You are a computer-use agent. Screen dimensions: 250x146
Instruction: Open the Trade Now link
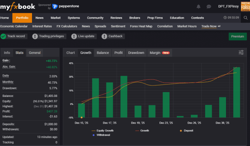tap(209, 26)
